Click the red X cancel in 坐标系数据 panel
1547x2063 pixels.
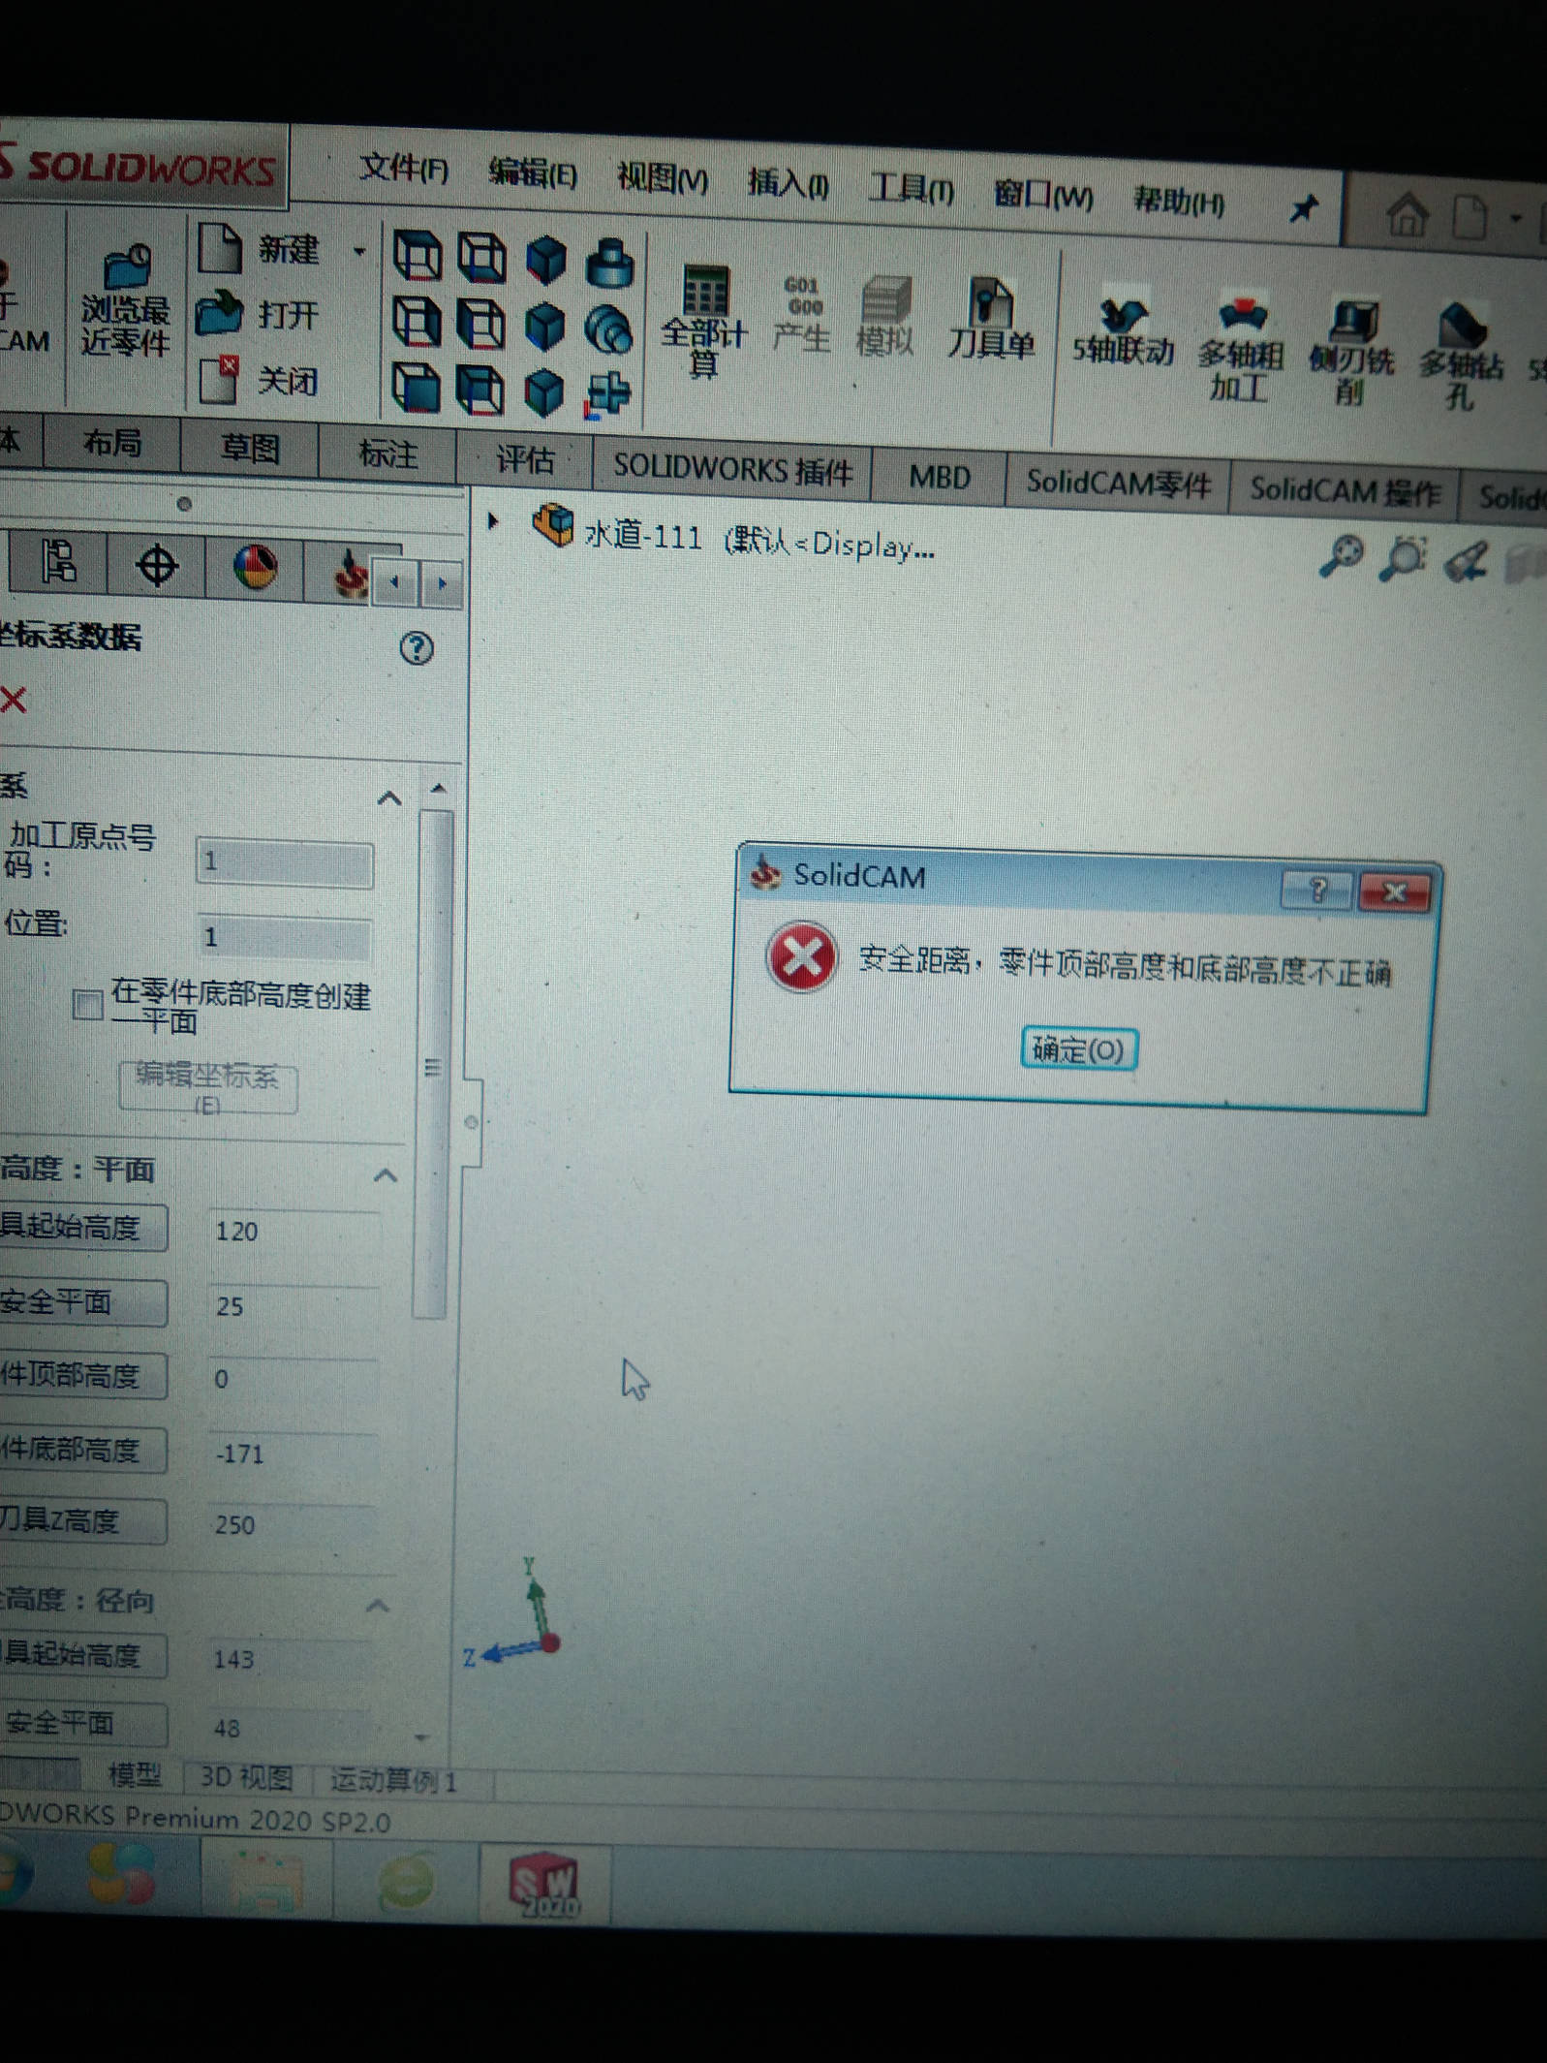[14, 700]
